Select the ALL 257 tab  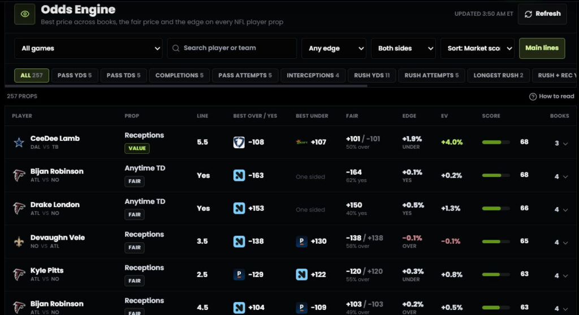pos(32,75)
